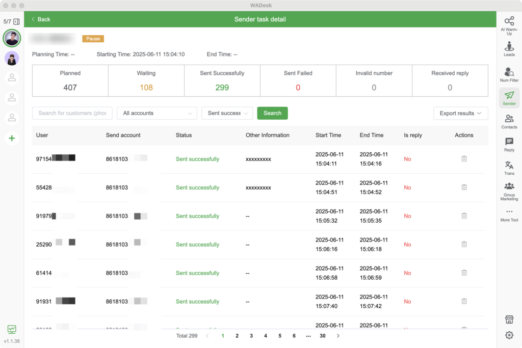Screen dimensions: 522x348
Task: Go to next page with right chevron
Action: tap(338, 336)
